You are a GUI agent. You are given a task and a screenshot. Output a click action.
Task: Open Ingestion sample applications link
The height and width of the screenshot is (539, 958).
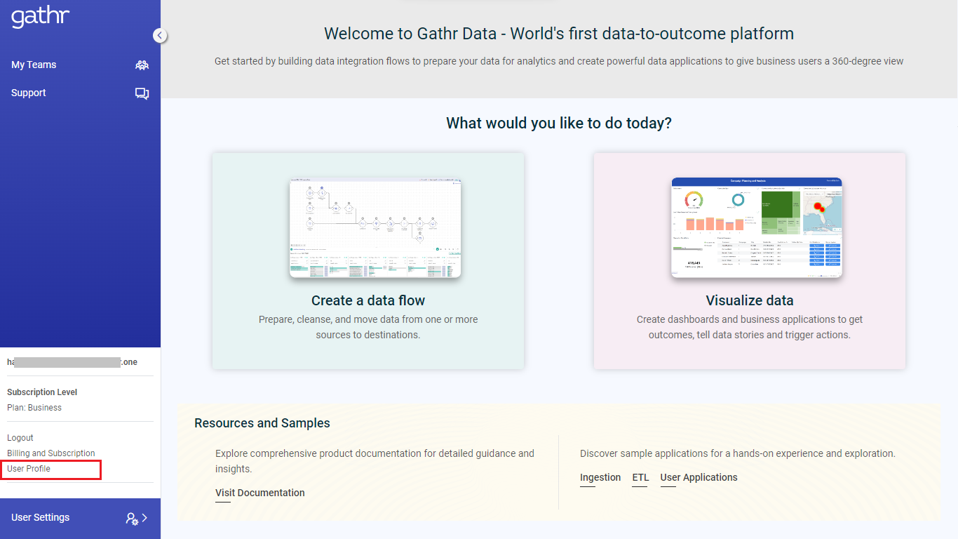coord(600,477)
